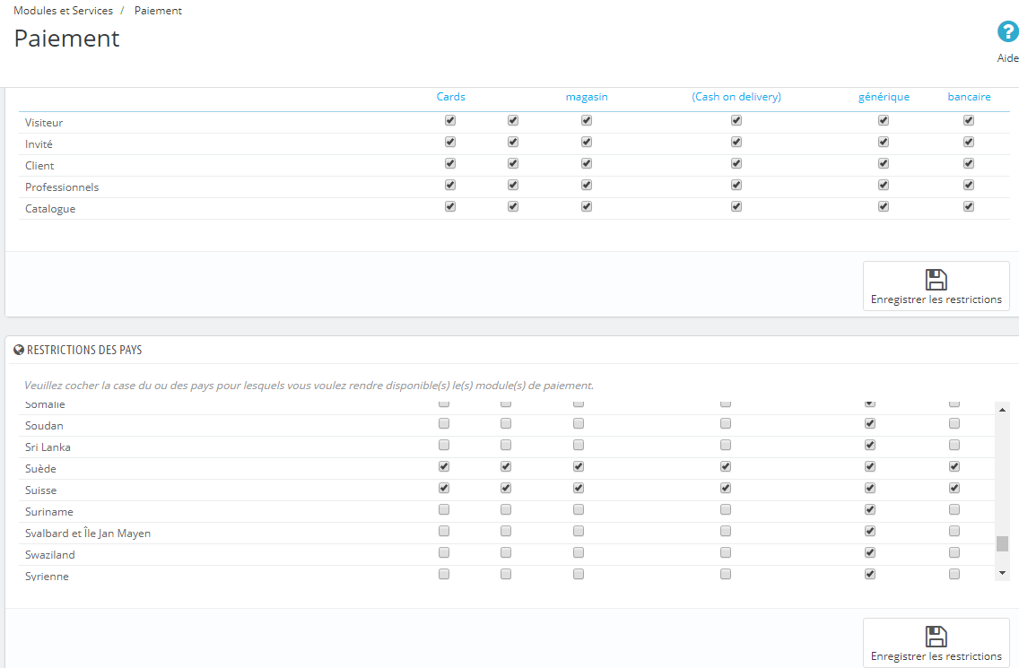
Task: Click the country list scrollbar up arrow
Action: [x=1002, y=410]
